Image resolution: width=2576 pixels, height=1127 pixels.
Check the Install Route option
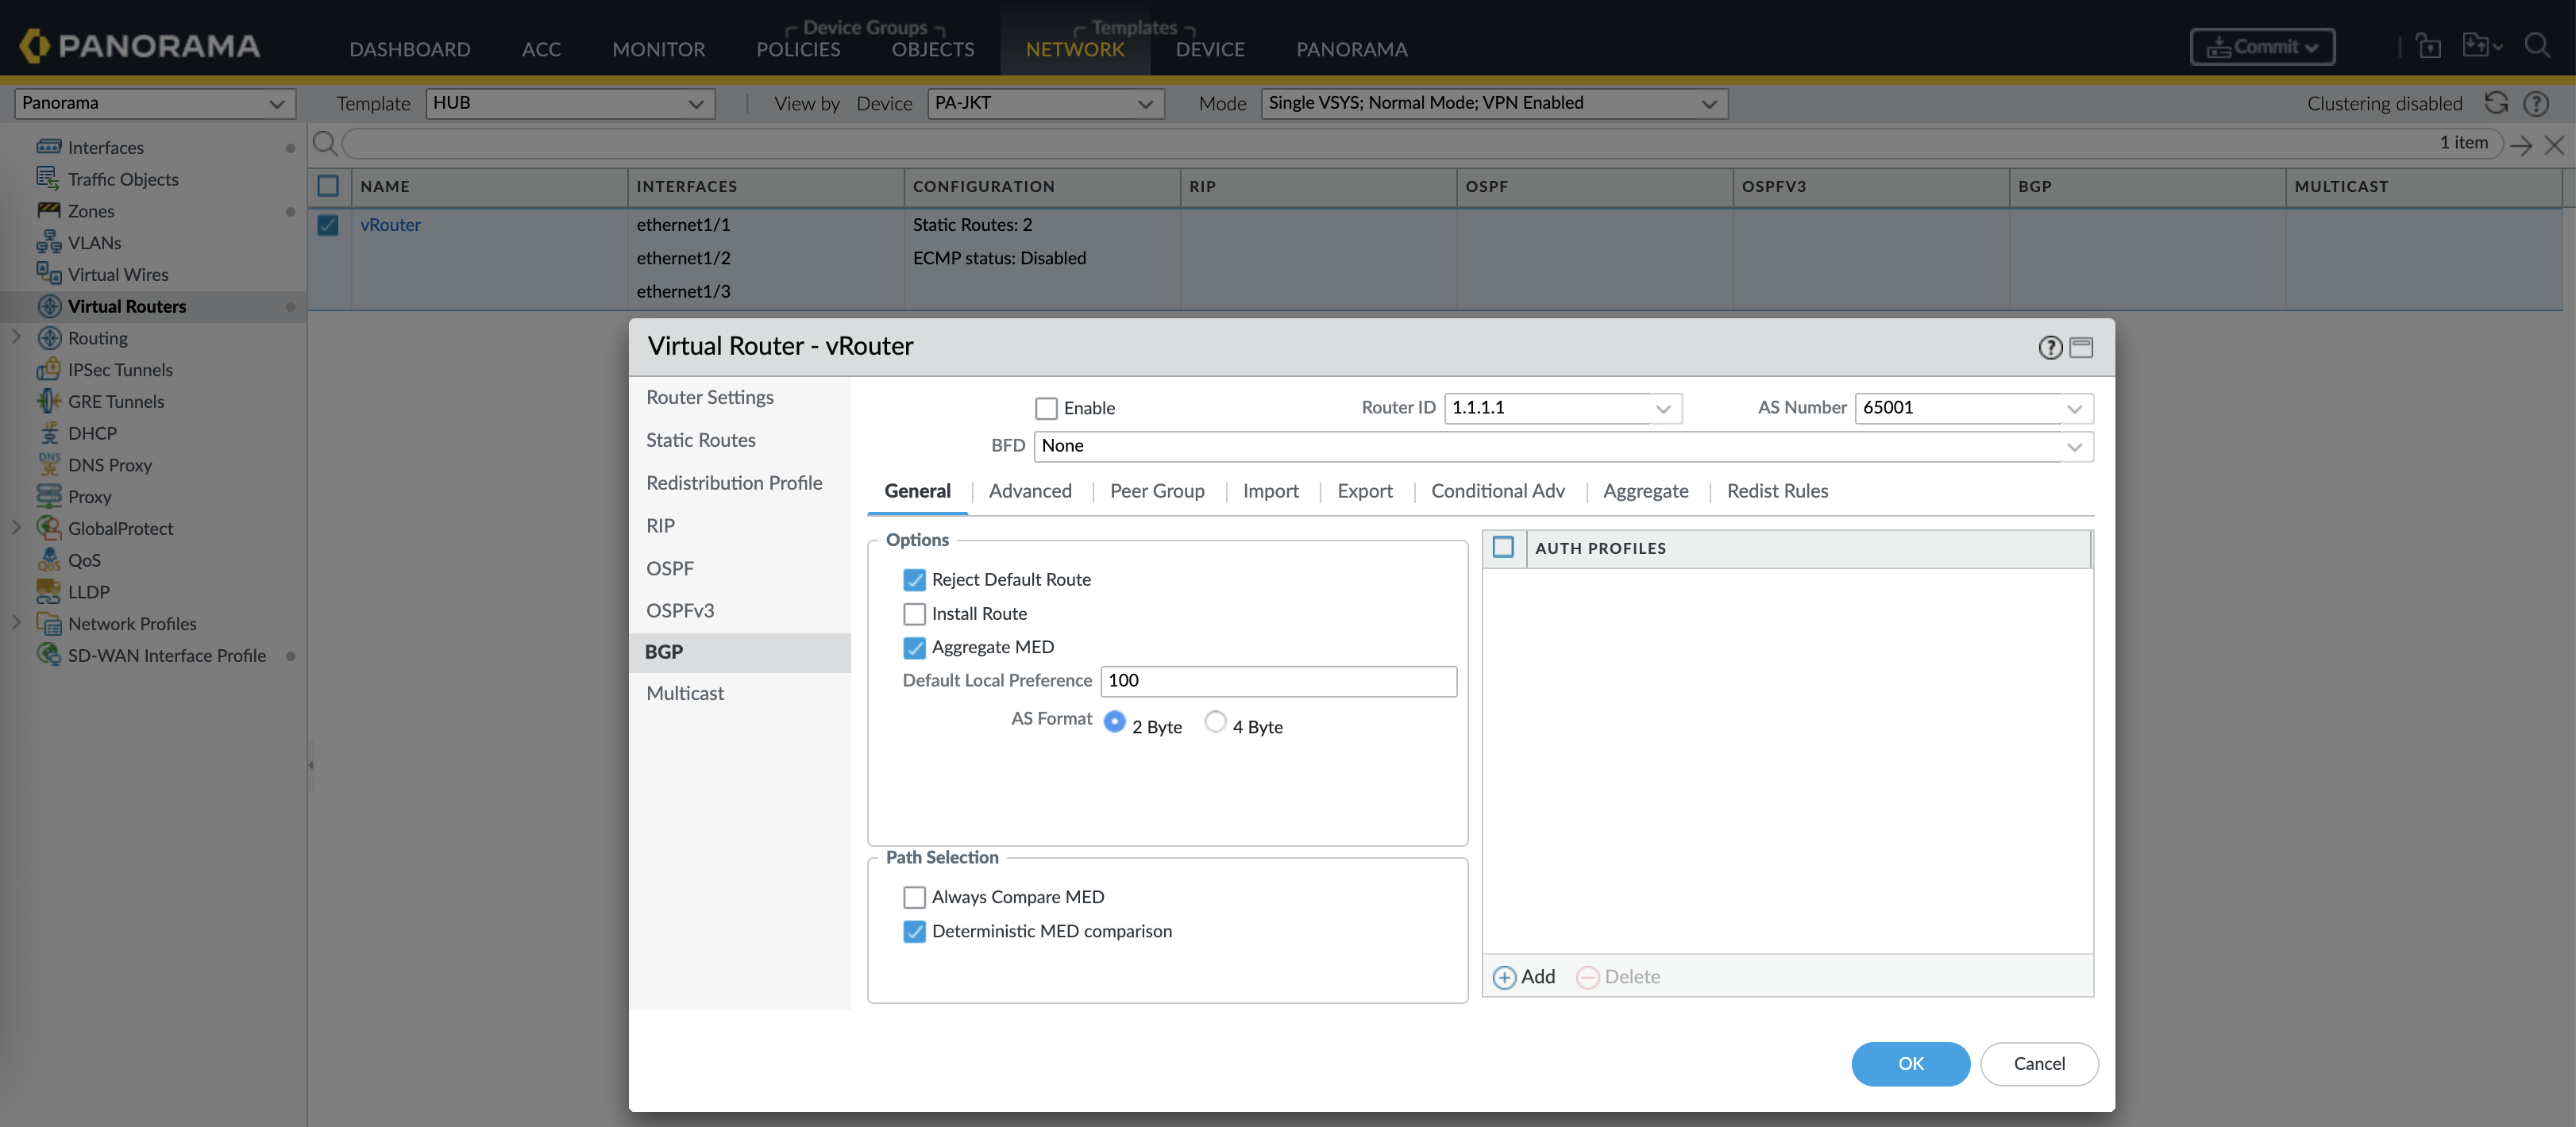pos(914,614)
